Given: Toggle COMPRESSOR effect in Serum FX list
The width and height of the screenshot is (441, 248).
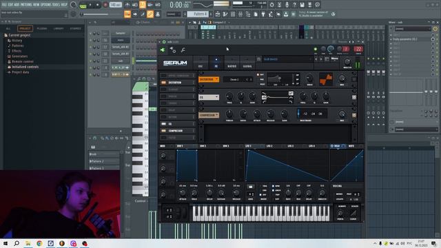Looking at the screenshot, I should pos(163,131).
